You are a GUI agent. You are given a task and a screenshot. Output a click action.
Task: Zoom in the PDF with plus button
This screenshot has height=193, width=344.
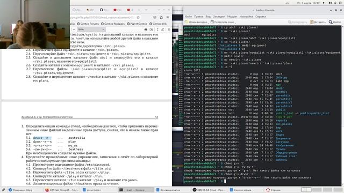[74, 29]
